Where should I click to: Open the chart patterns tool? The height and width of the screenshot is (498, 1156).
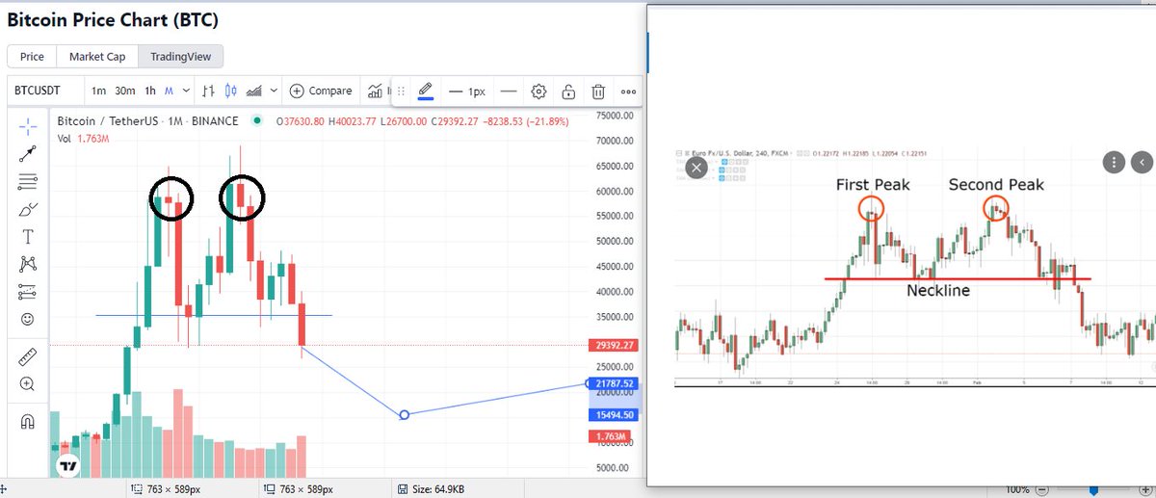click(28, 264)
